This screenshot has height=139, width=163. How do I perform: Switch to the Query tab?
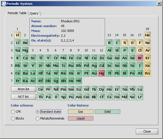click(34, 13)
